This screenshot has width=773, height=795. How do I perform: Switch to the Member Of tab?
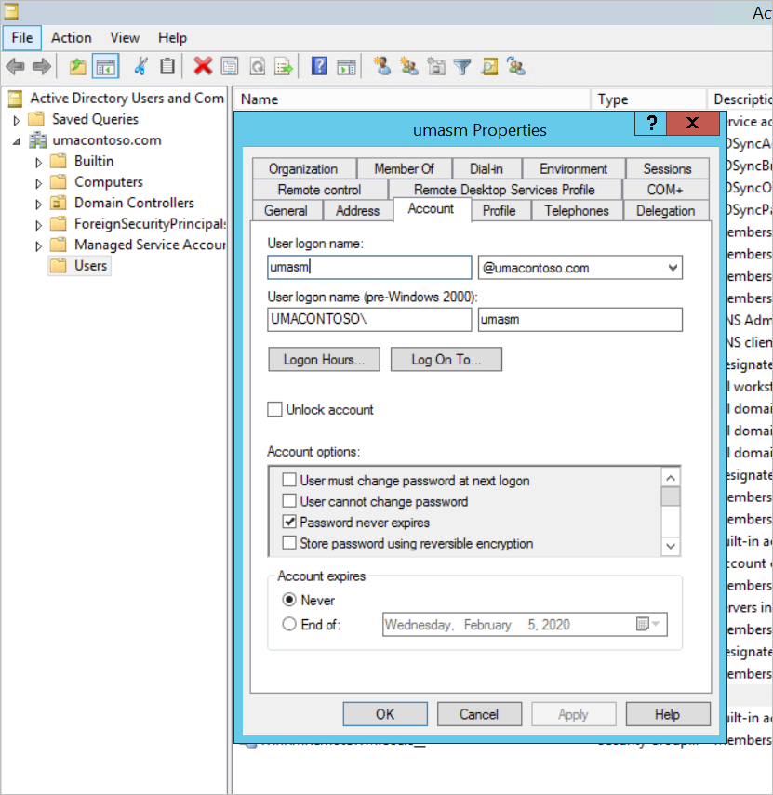(x=405, y=168)
